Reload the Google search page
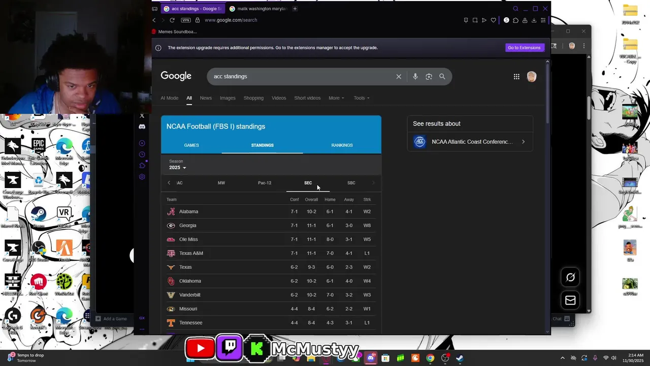Screen dimensions: 650x366 pos(172,20)
